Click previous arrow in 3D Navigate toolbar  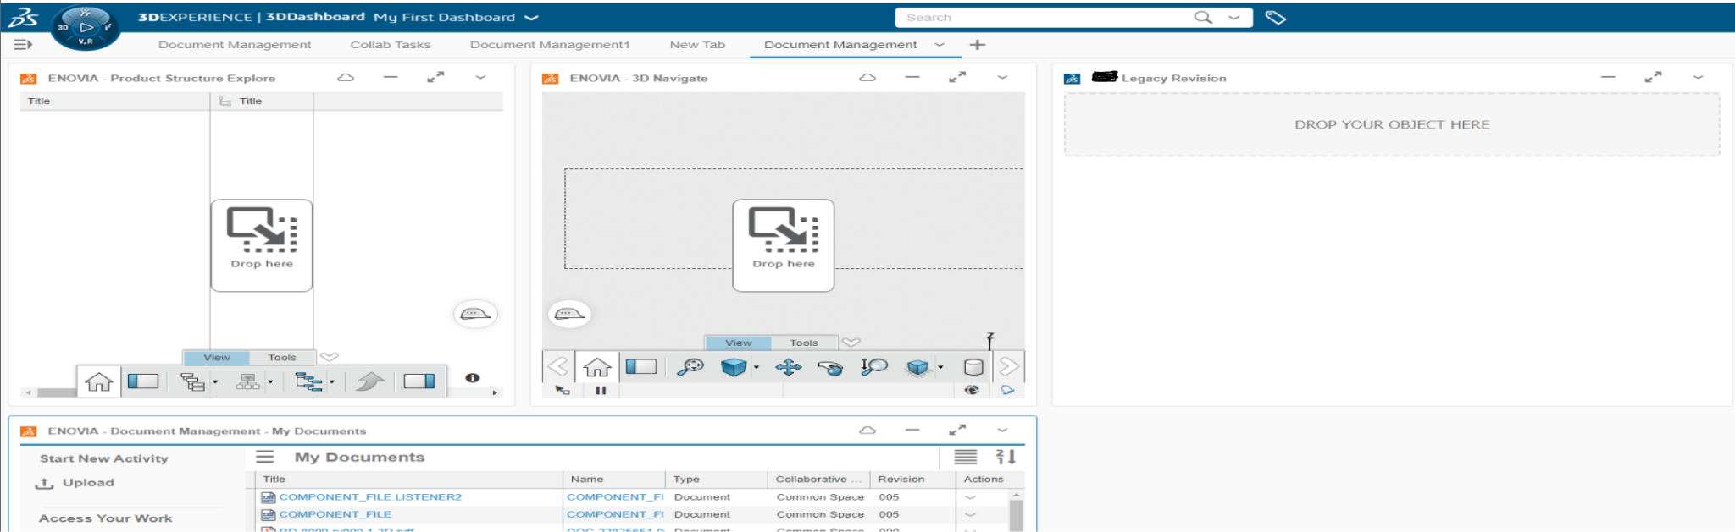click(557, 366)
